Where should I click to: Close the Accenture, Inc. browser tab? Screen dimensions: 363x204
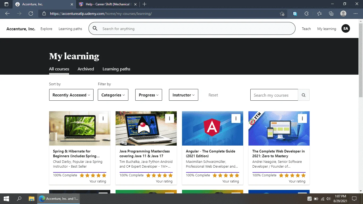click(72, 4)
